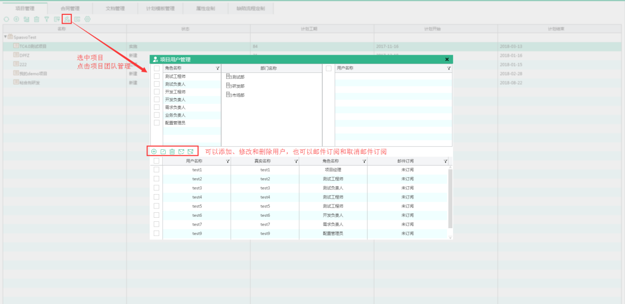Check the box for role 测试工程师
Viewport: 625px width, 304px height.
157,76
